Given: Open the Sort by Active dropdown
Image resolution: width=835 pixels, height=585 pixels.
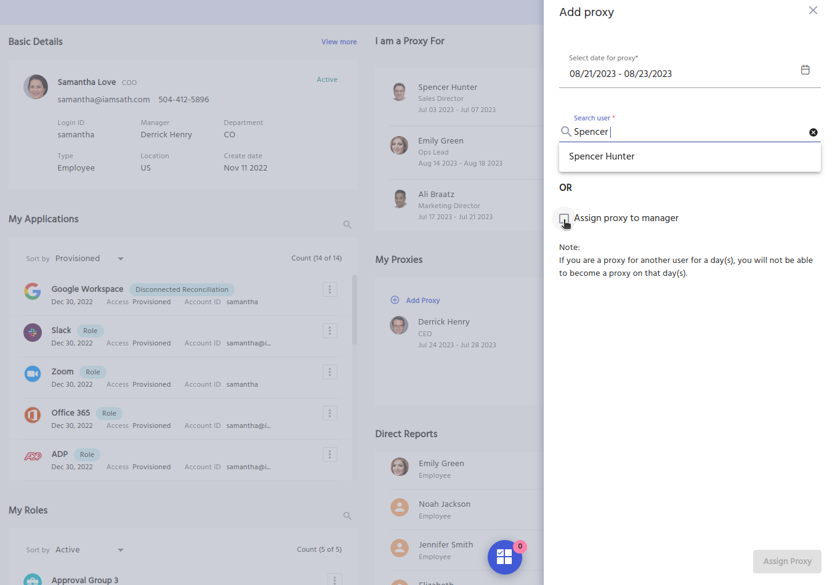Looking at the screenshot, I should pyautogui.click(x=121, y=549).
